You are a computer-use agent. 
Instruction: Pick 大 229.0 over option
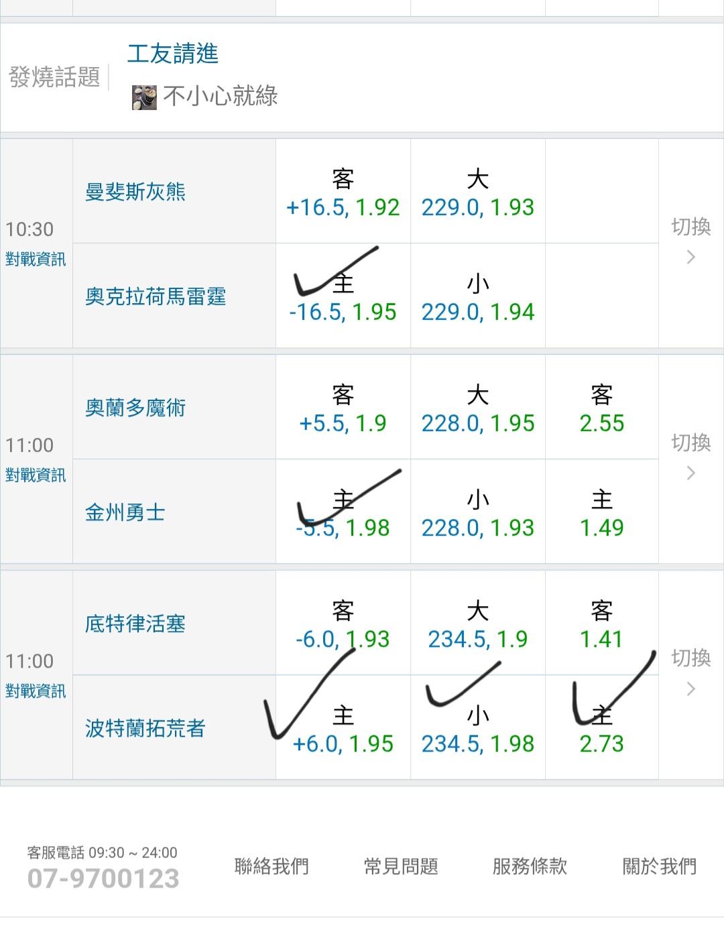tap(477, 193)
